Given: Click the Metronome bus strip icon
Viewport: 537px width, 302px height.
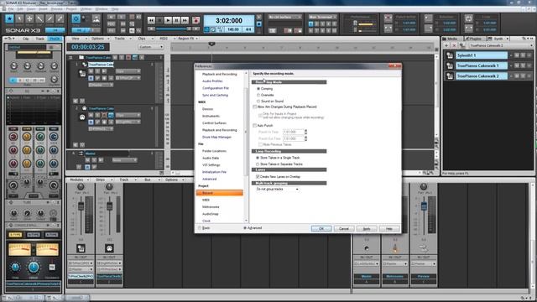Looking at the screenshot, I should click(x=395, y=248).
